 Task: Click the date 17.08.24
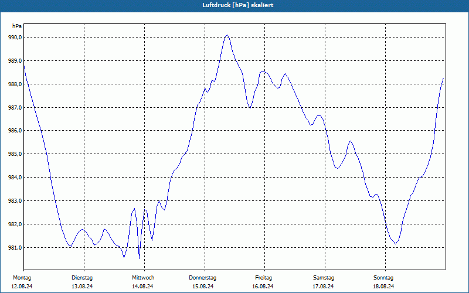[x=323, y=287]
